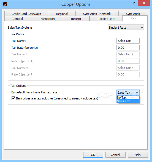Select the Sync Apps tab
This screenshot has height=162, width=152.
133,13
